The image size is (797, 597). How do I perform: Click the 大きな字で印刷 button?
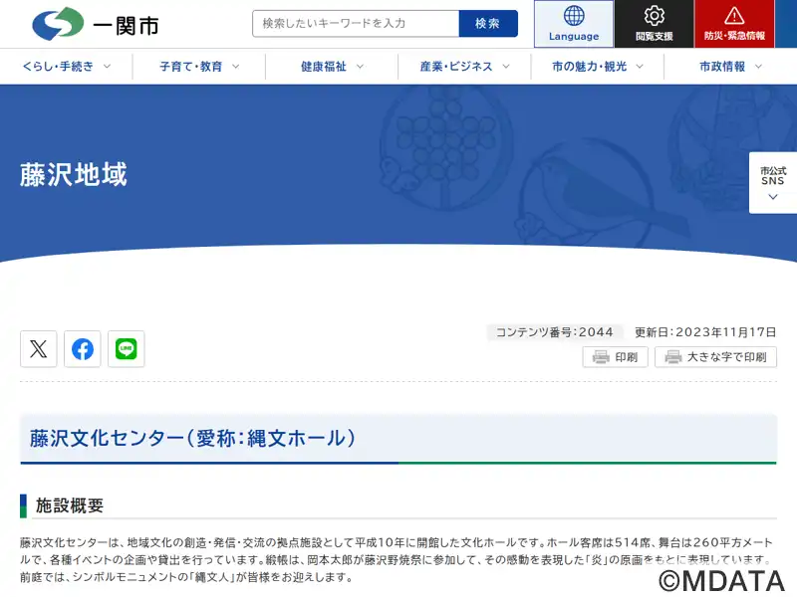(715, 357)
